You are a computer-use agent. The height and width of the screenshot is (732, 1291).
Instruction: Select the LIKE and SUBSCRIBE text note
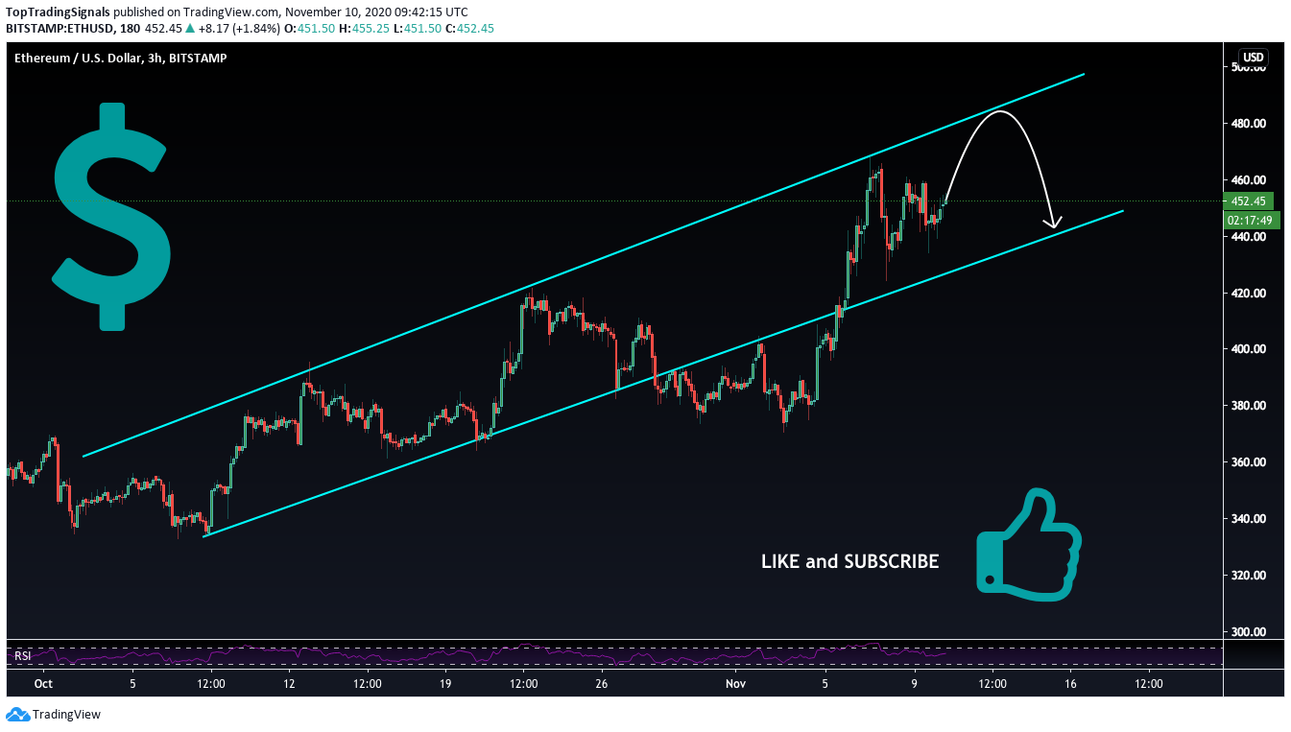pos(850,561)
